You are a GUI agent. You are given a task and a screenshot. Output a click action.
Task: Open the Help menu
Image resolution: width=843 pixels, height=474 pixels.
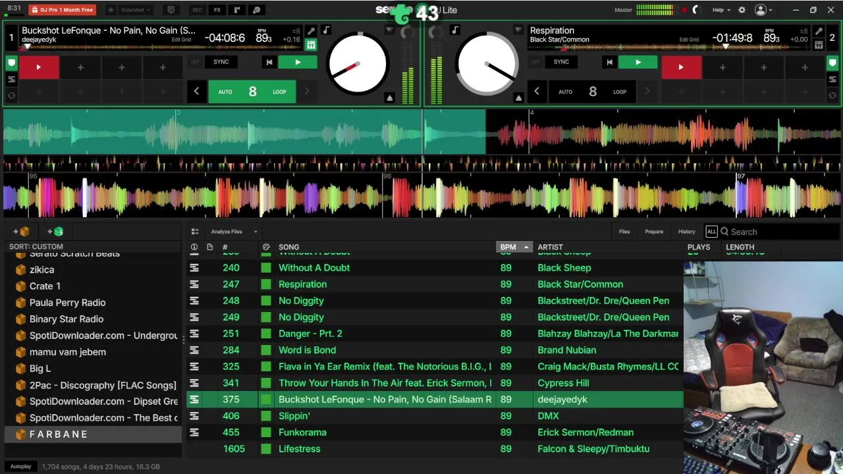point(722,10)
